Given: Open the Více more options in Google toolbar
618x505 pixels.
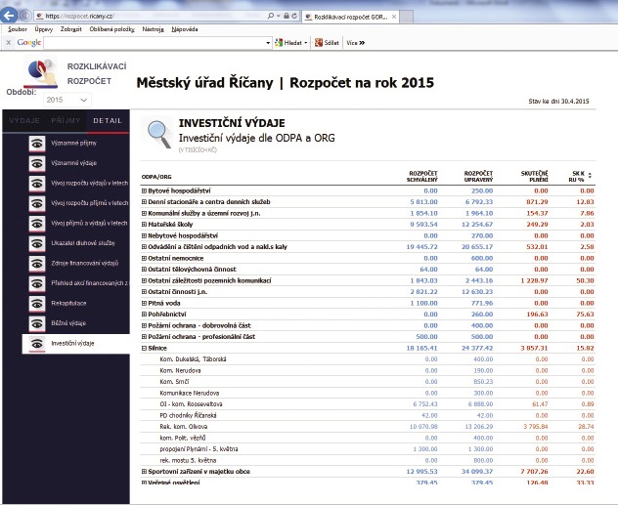Looking at the screenshot, I should [356, 43].
